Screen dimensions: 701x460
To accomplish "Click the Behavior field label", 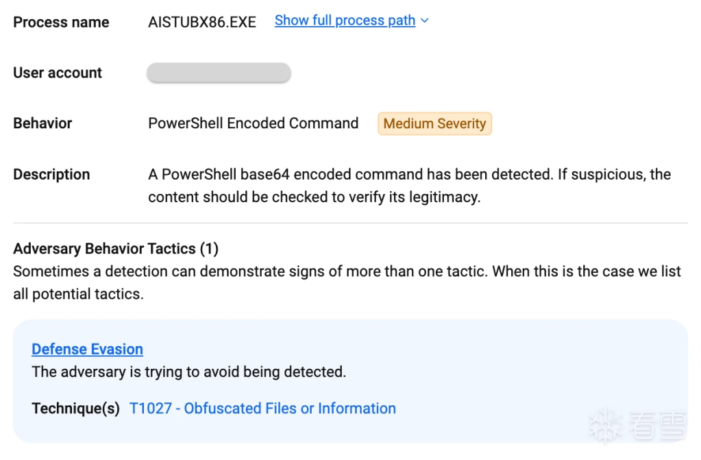I will pos(42,123).
